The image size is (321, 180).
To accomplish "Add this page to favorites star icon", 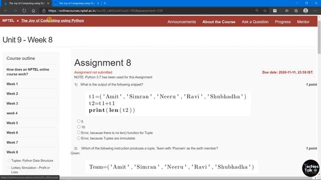I will (265, 10).
